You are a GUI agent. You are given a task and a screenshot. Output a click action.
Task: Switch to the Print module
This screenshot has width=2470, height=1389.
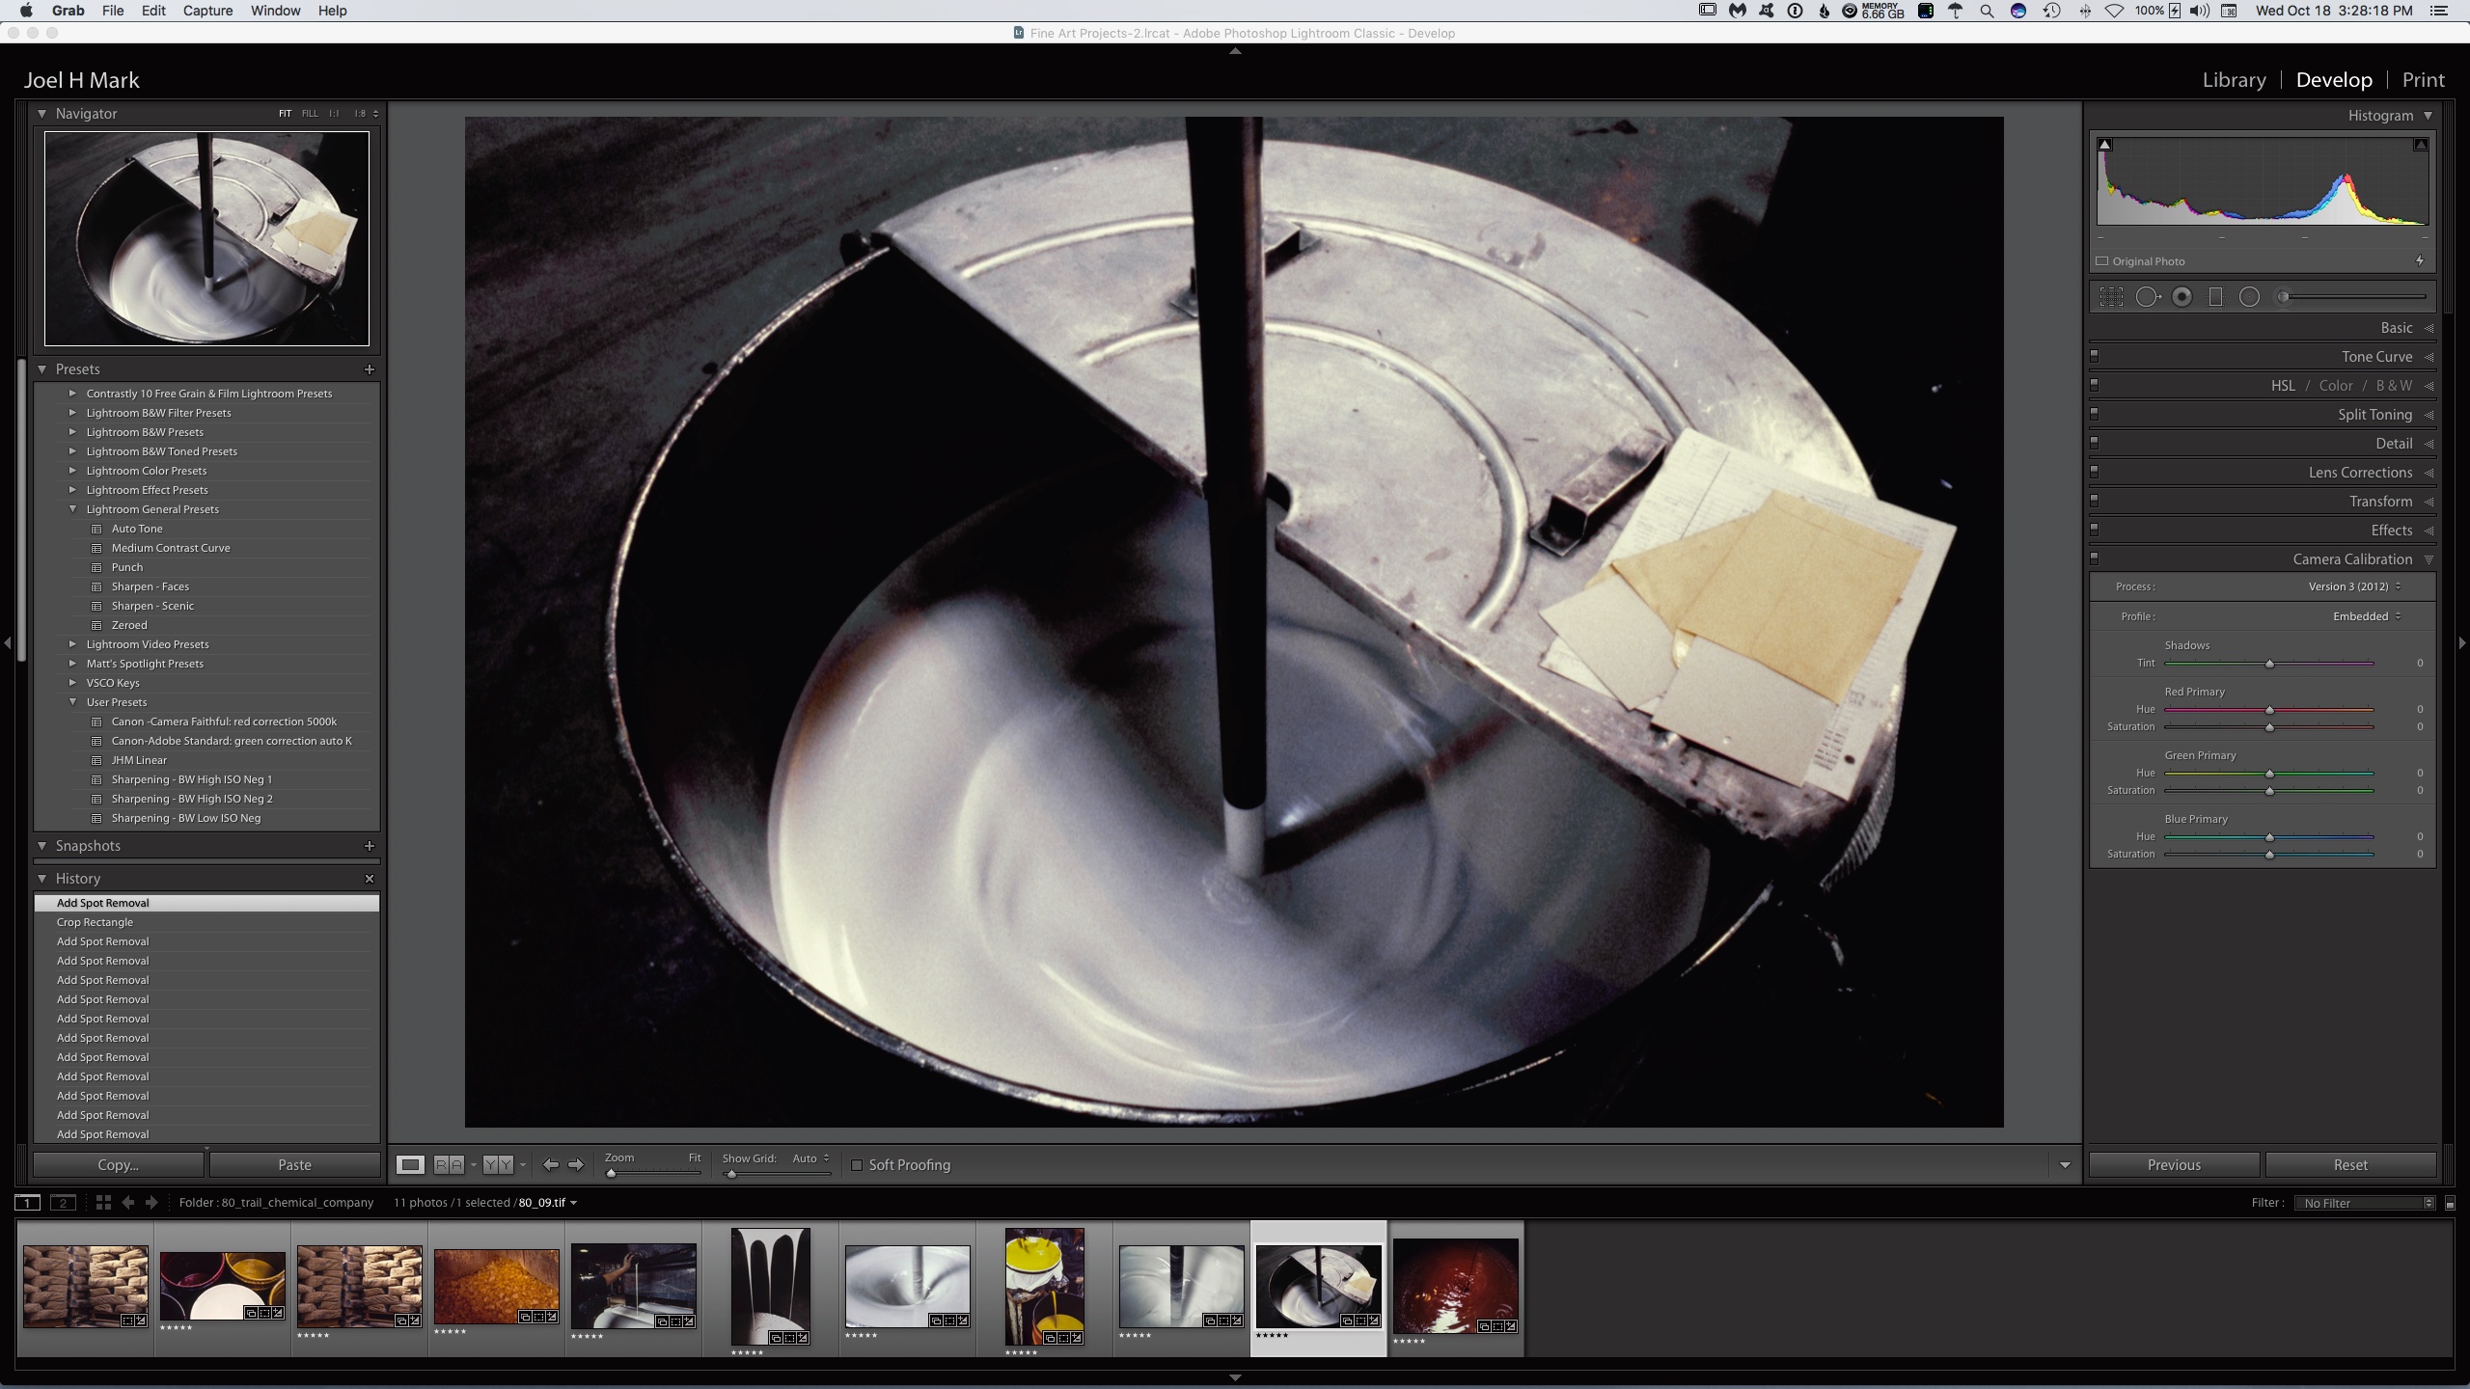tap(2424, 80)
